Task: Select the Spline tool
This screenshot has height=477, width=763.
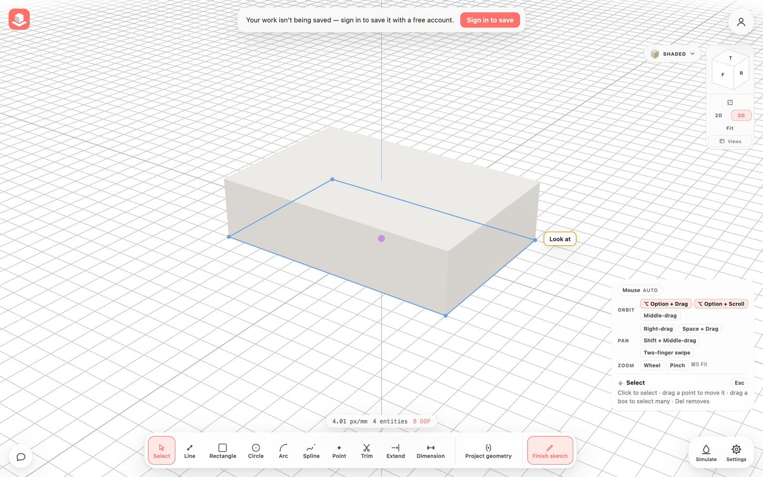Action: click(x=311, y=451)
